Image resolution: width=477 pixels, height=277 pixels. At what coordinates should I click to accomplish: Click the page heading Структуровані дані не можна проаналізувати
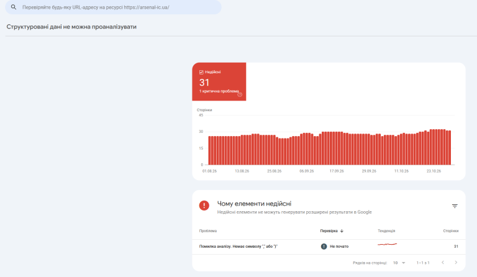click(x=71, y=27)
